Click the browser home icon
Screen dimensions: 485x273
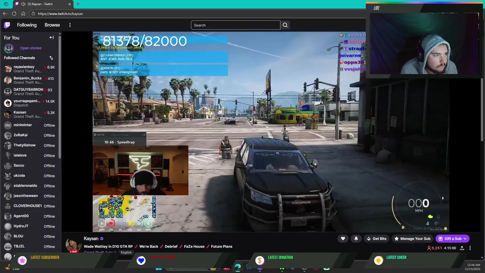[23, 14]
